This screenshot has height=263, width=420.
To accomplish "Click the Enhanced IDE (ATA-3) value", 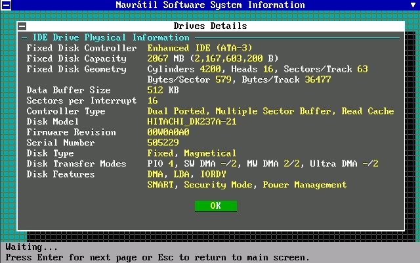I will [199, 48].
